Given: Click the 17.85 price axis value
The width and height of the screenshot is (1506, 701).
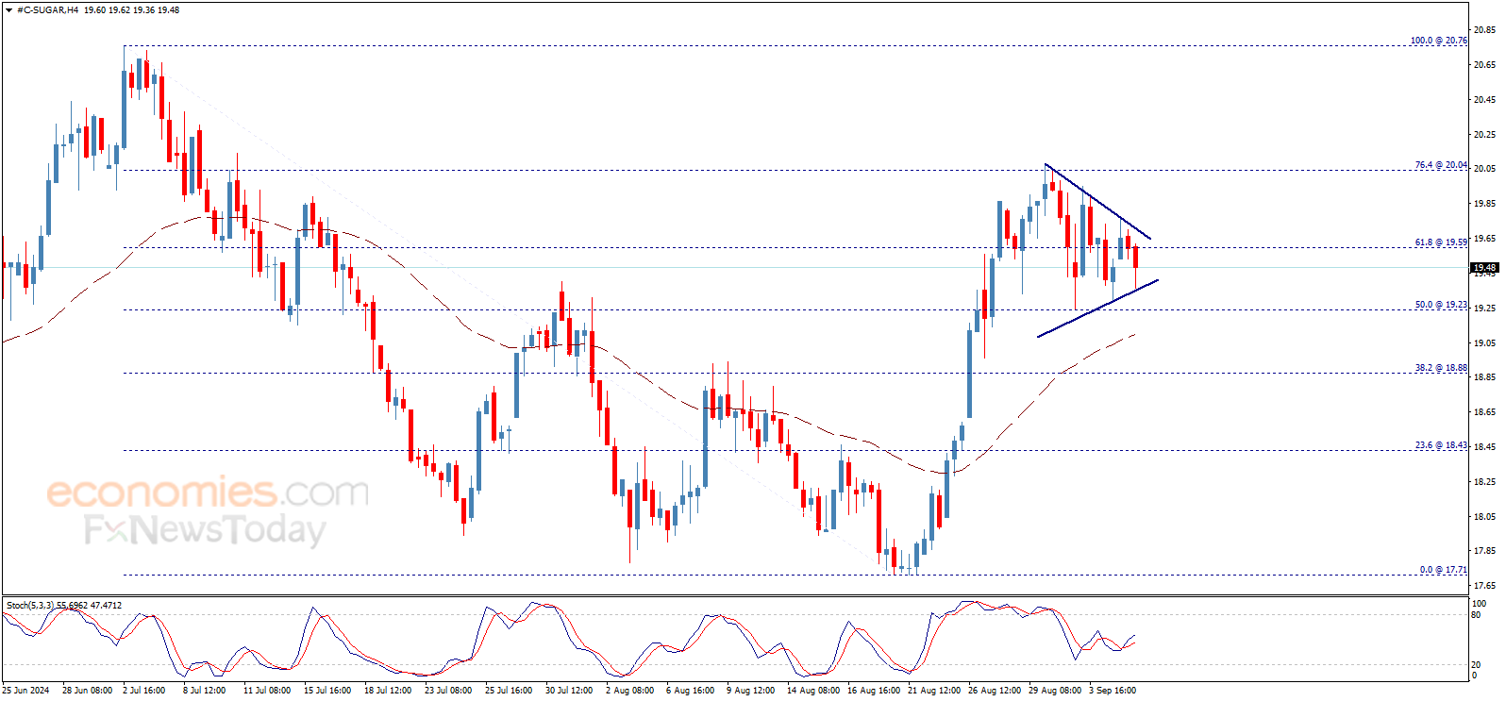Looking at the screenshot, I should coord(1484,551).
